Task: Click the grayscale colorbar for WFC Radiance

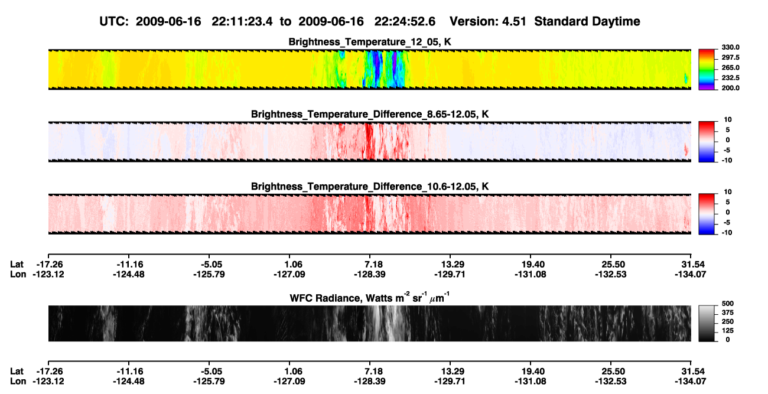Action: [x=707, y=323]
